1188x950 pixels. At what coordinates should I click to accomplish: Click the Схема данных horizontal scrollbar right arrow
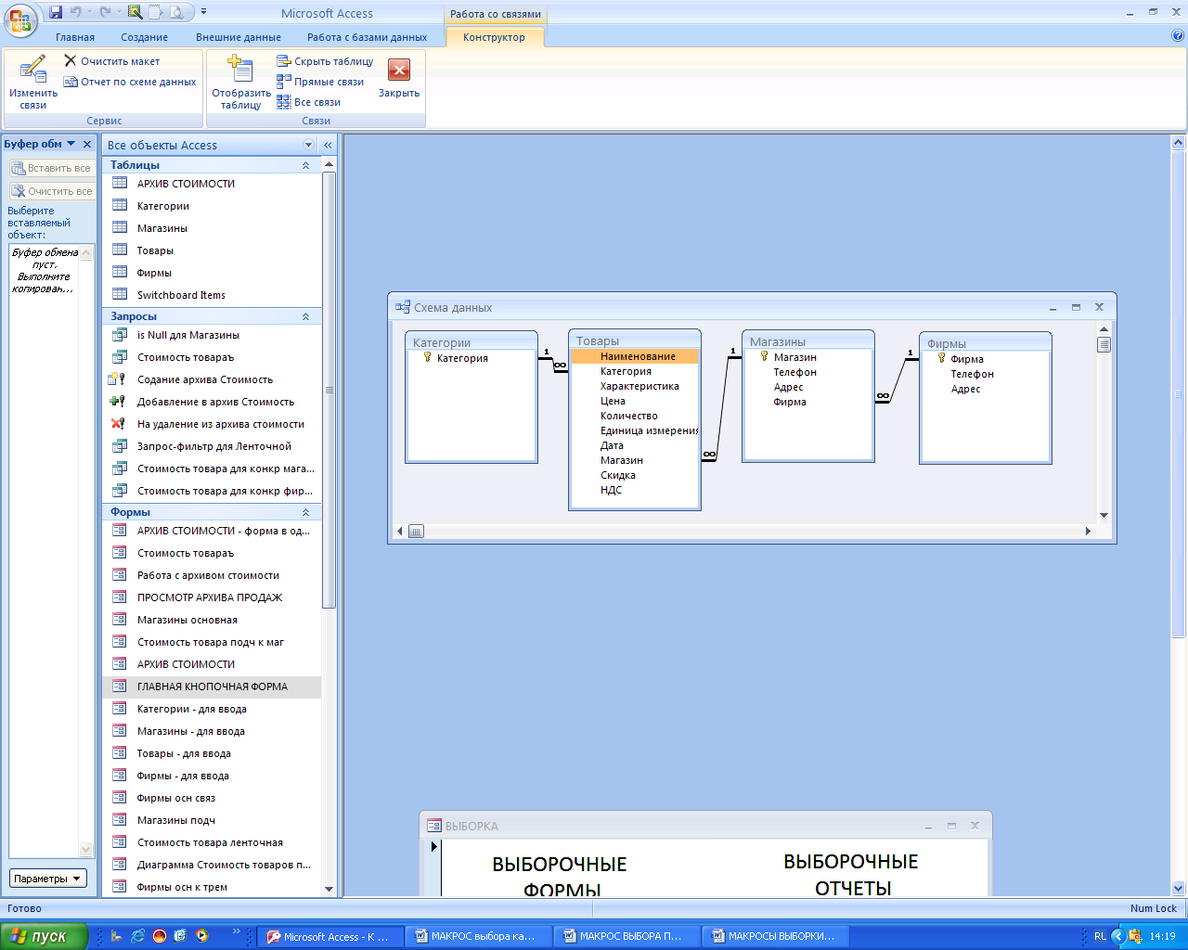point(1089,532)
